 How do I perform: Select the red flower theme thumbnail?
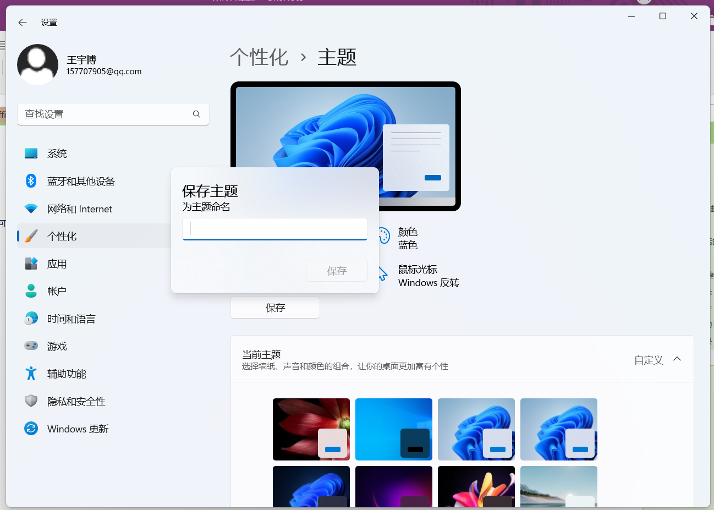click(x=311, y=429)
